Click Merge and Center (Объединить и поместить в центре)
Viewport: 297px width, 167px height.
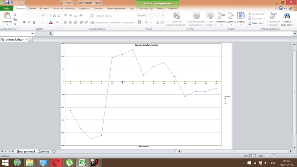112,22
